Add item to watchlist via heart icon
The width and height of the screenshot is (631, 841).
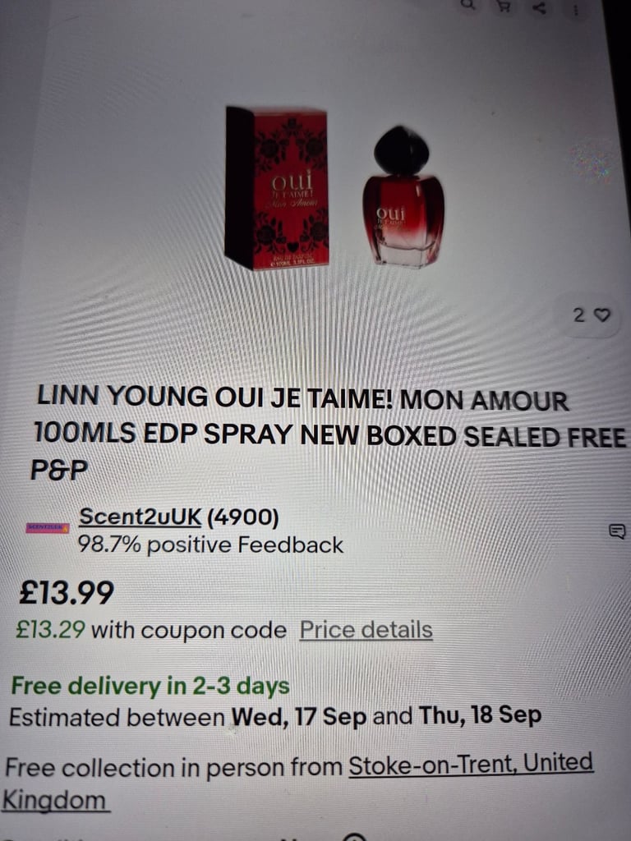point(603,315)
